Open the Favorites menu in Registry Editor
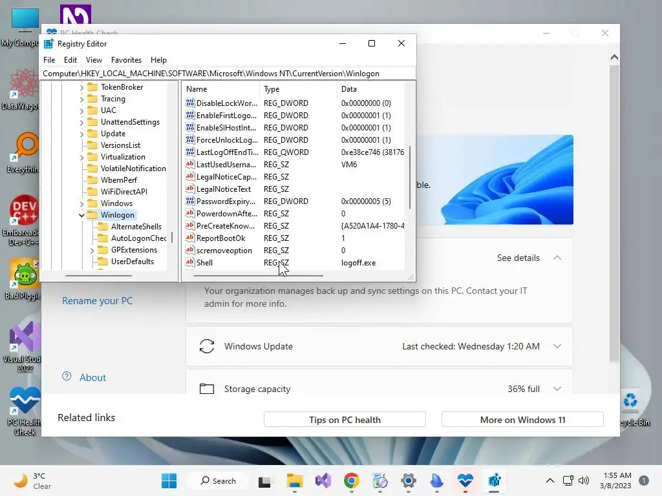 tap(126, 60)
